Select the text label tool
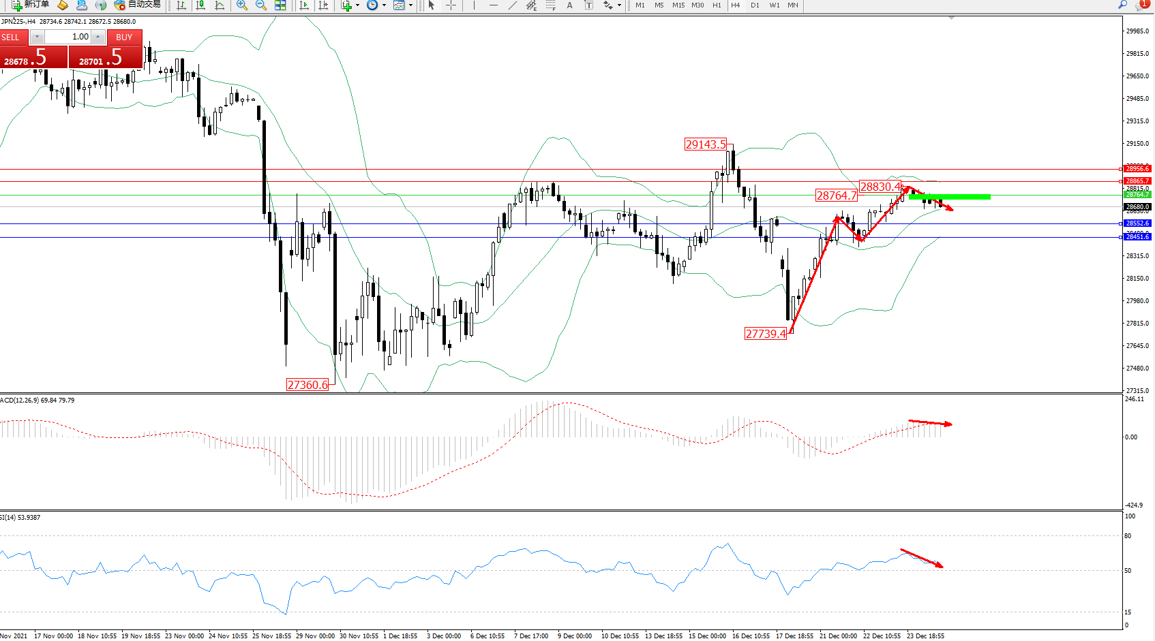Screen dimensions: 1155x641 point(570,5)
